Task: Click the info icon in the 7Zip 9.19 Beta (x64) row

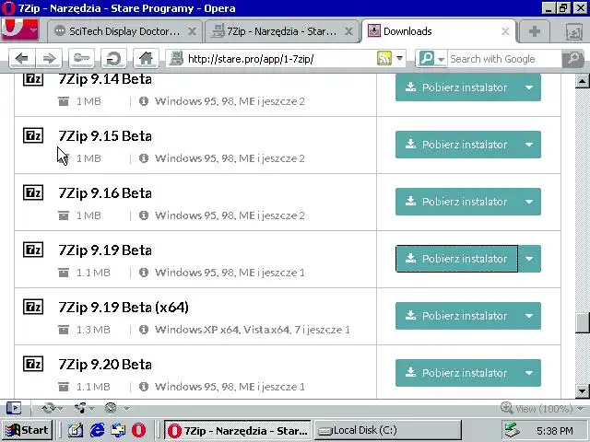Action: [x=144, y=330]
